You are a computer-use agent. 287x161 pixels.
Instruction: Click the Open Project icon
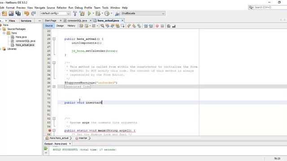(11, 13)
